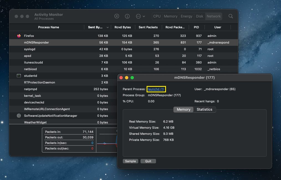Click the search magnifier icon
281x180 pixels.
pyautogui.click(x=231, y=16)
